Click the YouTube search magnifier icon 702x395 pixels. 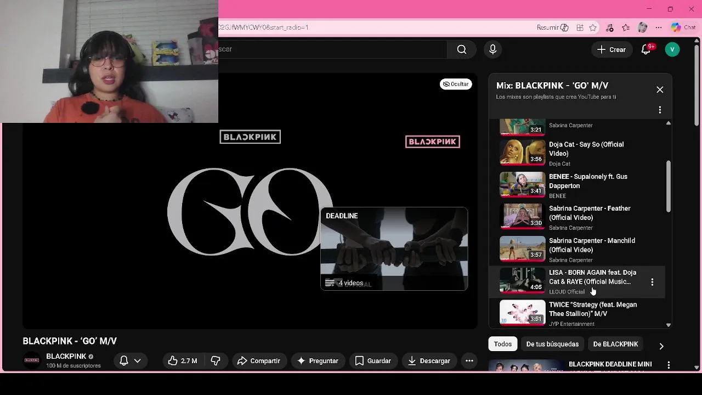[462, 49]
